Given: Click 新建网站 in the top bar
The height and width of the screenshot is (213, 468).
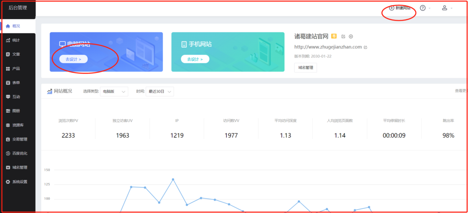Looking at the screenshot, I should tap(400, 8).
